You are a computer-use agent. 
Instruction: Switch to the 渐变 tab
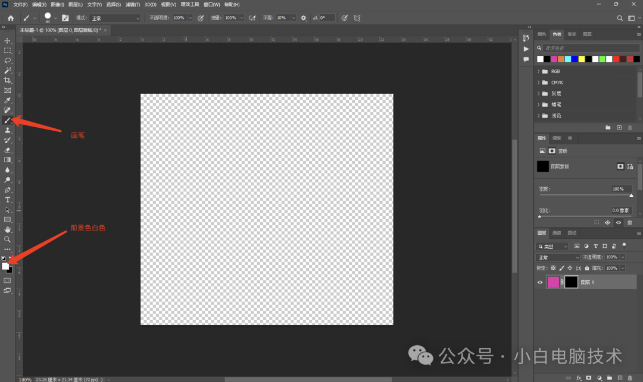(572, 34)
